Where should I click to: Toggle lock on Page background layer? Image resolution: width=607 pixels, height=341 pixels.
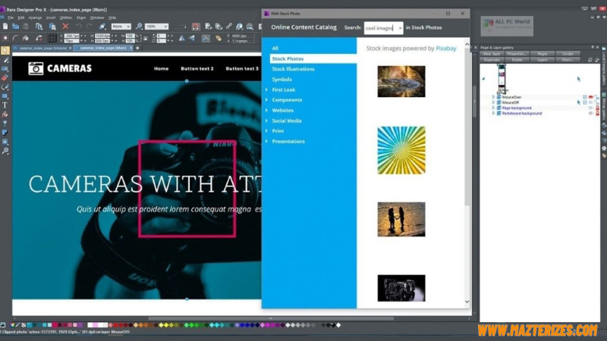click(x=597, y=108)
